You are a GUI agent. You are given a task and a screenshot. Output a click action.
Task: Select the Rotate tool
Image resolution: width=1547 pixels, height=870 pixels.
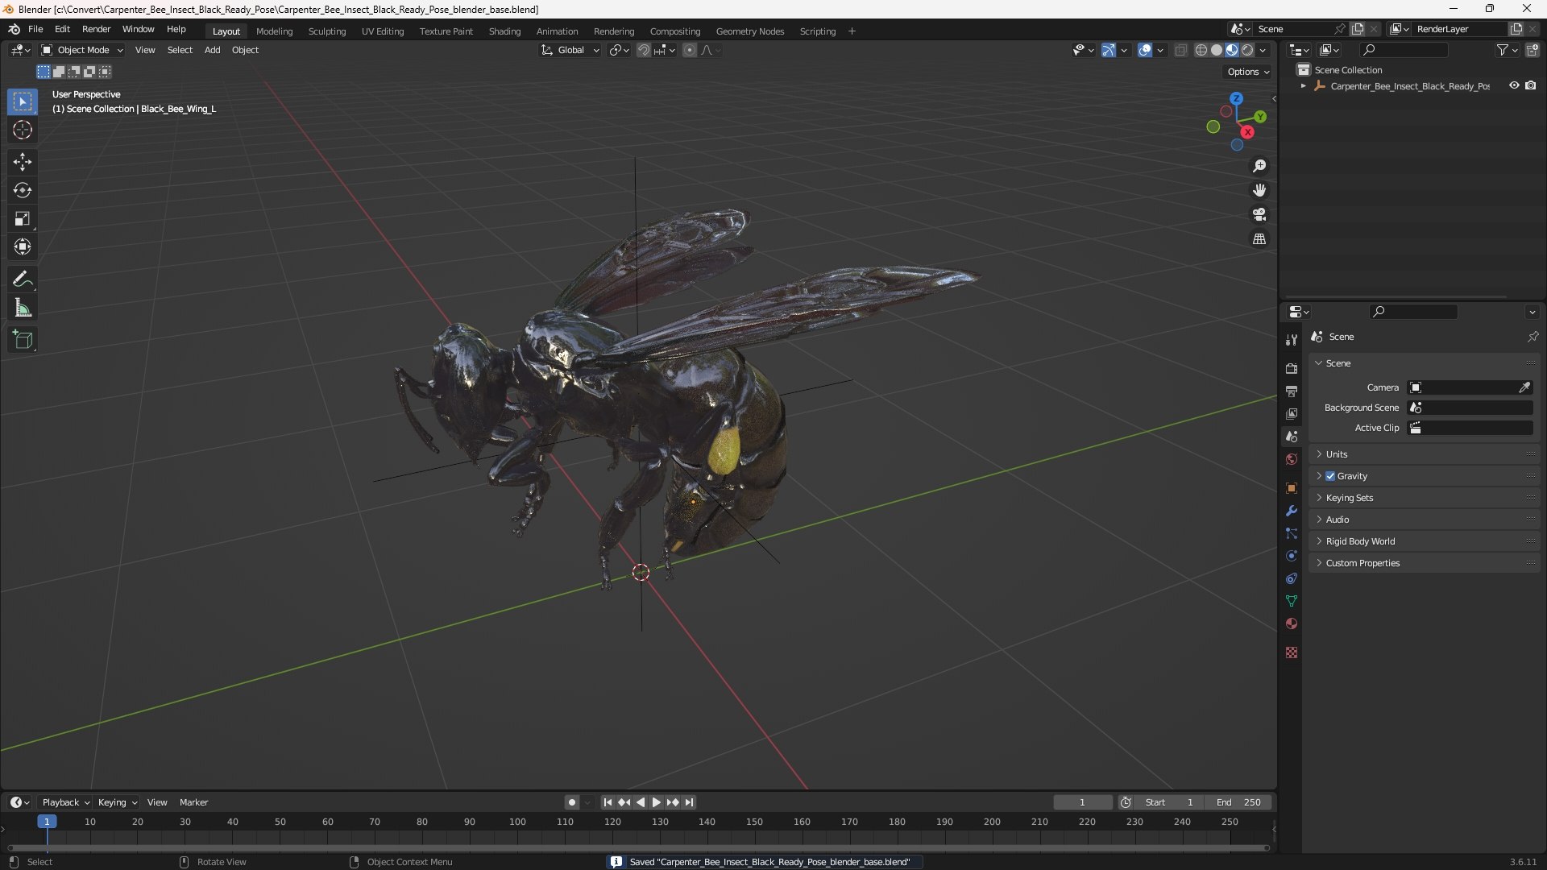[23, 190]
